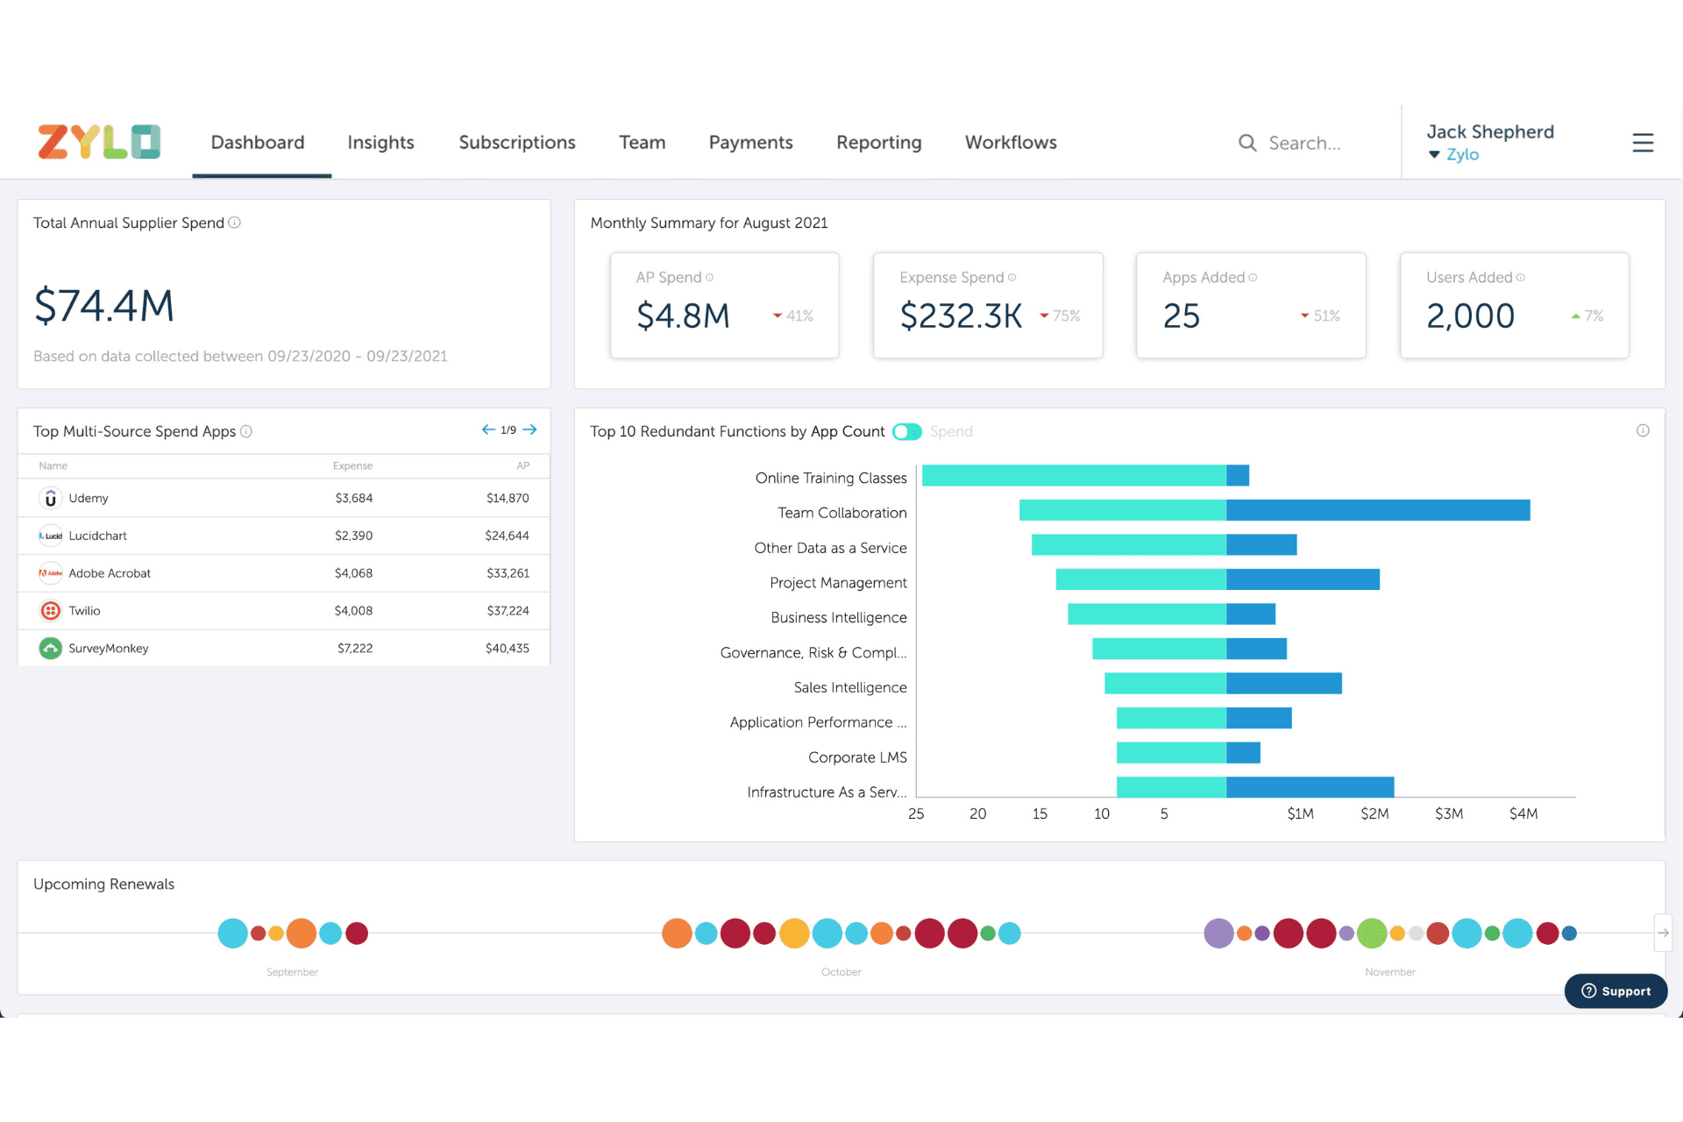1683x1122 pixels.
Task: Open the Insights tab
Action: tap(380, 143)
